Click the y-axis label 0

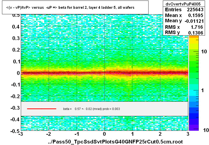18,73
